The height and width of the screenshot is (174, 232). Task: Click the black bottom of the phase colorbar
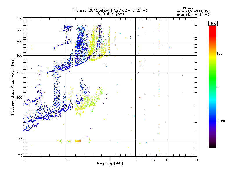pyautogui.click(x=212, y=146)
